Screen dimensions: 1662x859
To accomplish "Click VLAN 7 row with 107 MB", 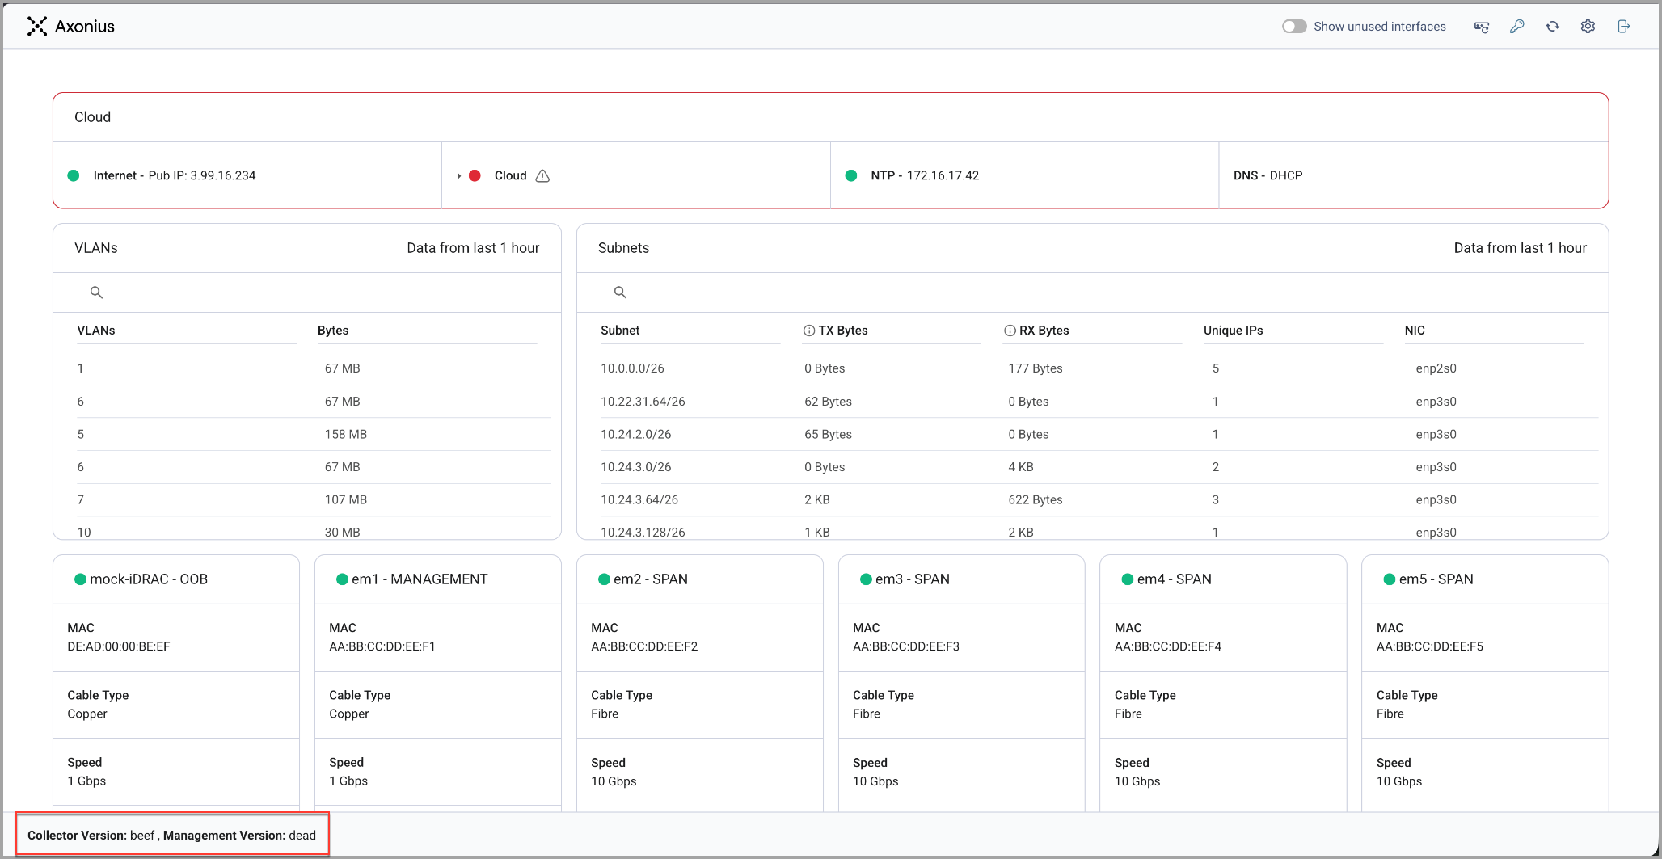I will tap(314, 500).
